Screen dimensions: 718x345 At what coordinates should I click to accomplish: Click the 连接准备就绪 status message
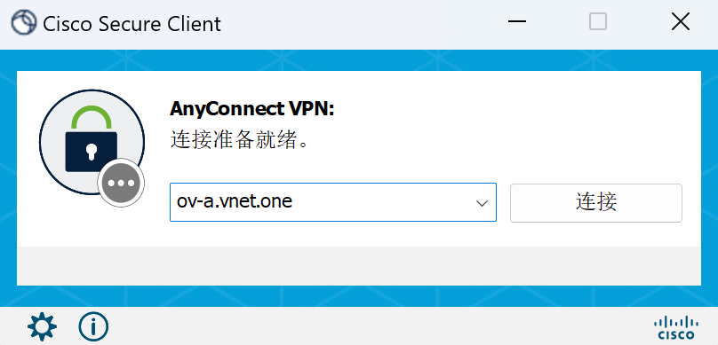(x=239, y=140)
